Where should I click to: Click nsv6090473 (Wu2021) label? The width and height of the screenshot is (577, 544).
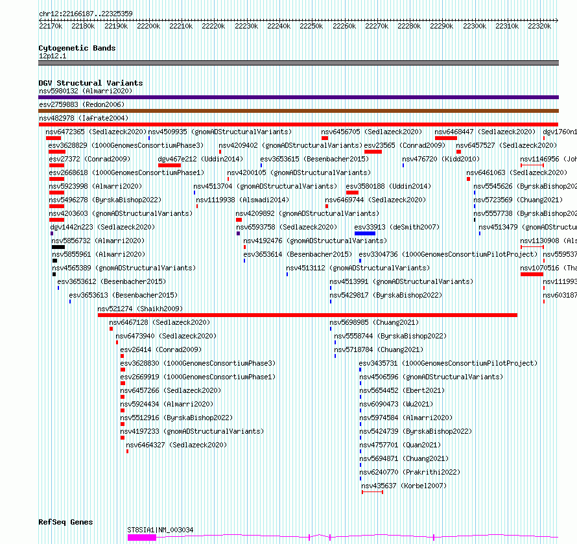(x=396, y=404)
